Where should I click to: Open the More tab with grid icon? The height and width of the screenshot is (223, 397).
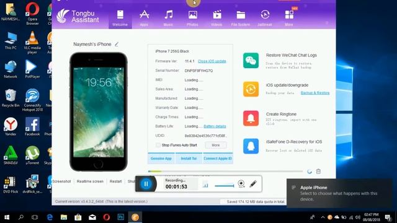[289, 18]
